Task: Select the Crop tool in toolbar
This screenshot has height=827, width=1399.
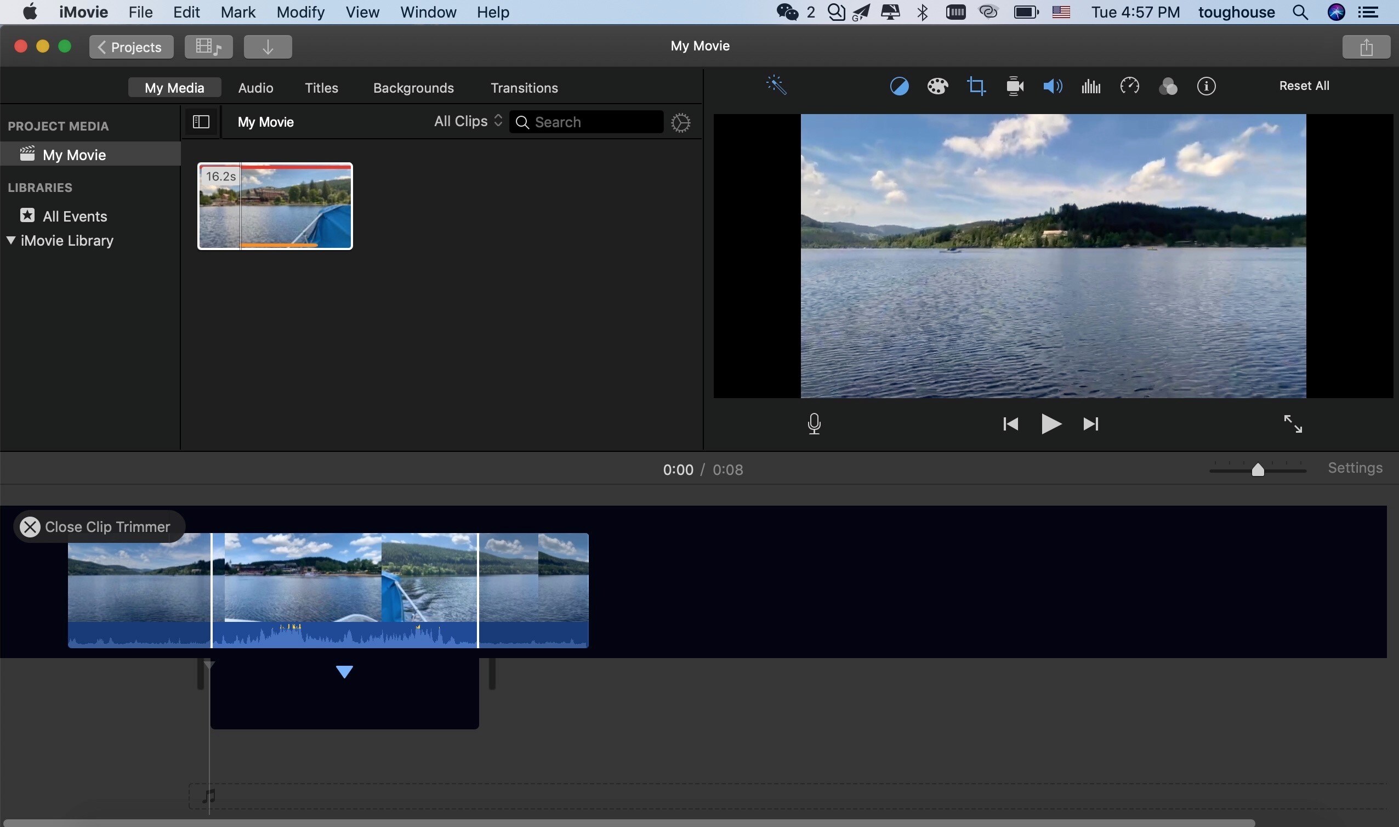Action: tap(976, 86)
